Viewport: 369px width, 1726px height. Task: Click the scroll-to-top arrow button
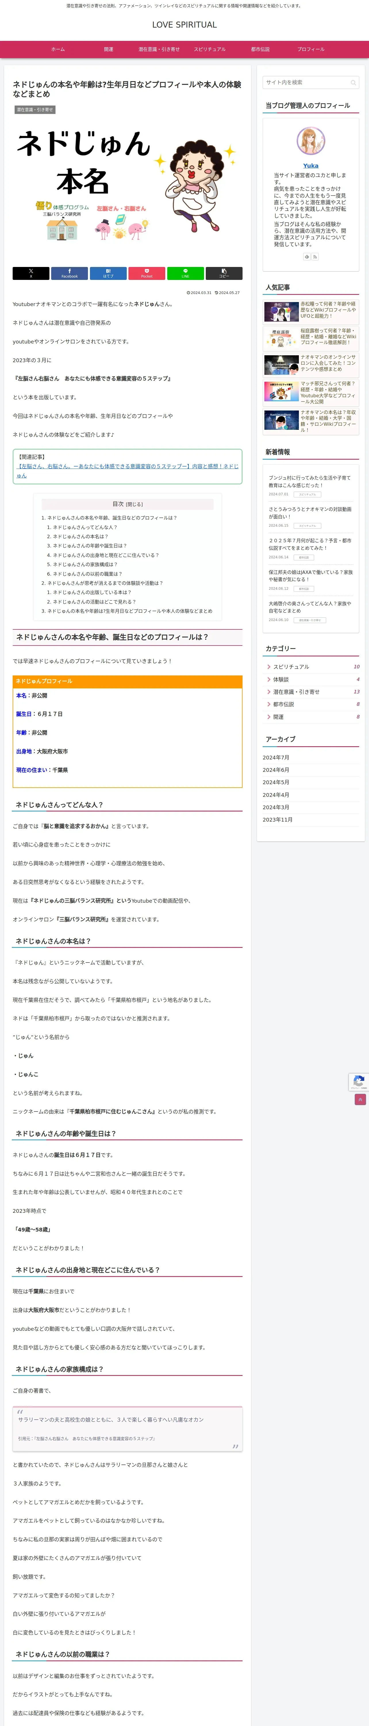(360, 1099)
